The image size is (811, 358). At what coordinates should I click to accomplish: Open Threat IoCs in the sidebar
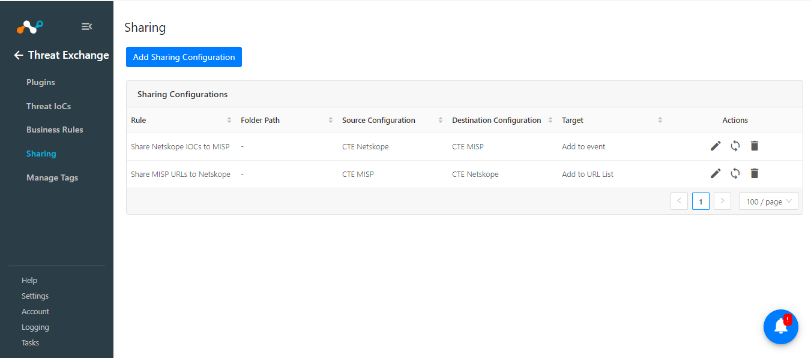click(x=49, y=106)
